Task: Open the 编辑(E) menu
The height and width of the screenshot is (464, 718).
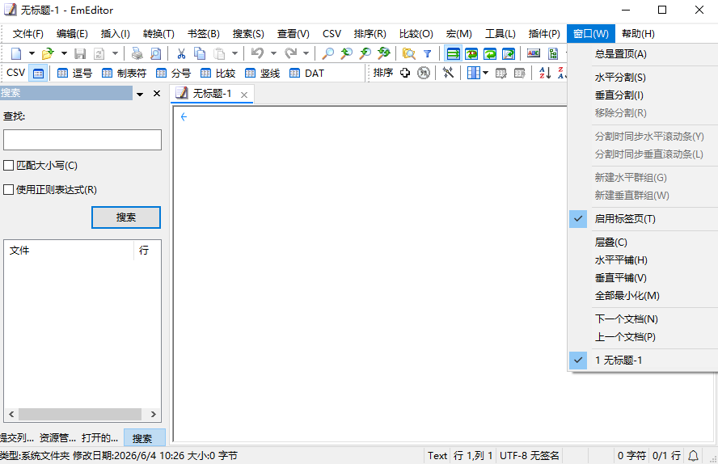Action: (72, 34)
